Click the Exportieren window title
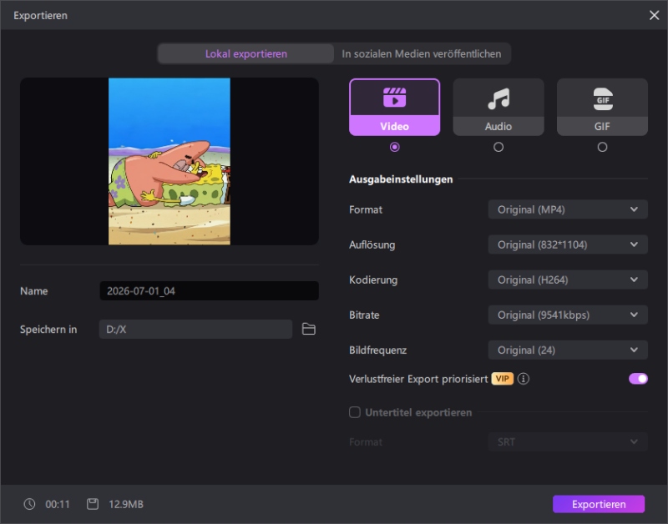 [x=40, y=15]
